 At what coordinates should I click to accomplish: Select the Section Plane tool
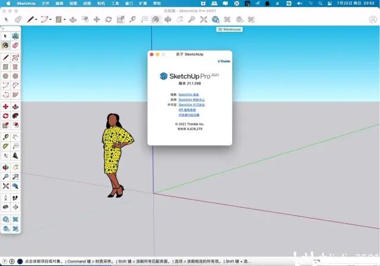(x=15, y=207)
